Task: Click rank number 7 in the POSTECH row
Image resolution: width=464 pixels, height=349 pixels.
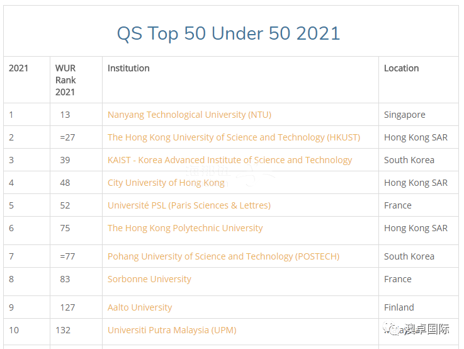Action: point(11,256)
